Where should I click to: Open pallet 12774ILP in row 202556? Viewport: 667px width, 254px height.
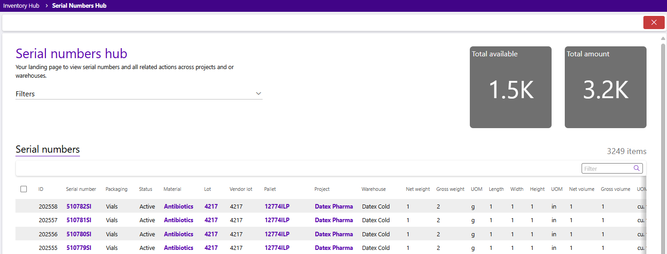point(277,234)
